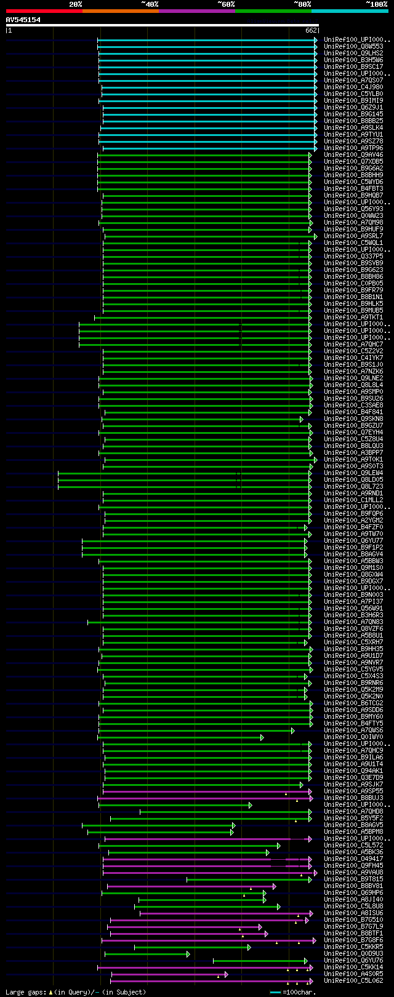Click the white query ruler bar
This screenshot has height=997, width=394.
pos(163,25)
